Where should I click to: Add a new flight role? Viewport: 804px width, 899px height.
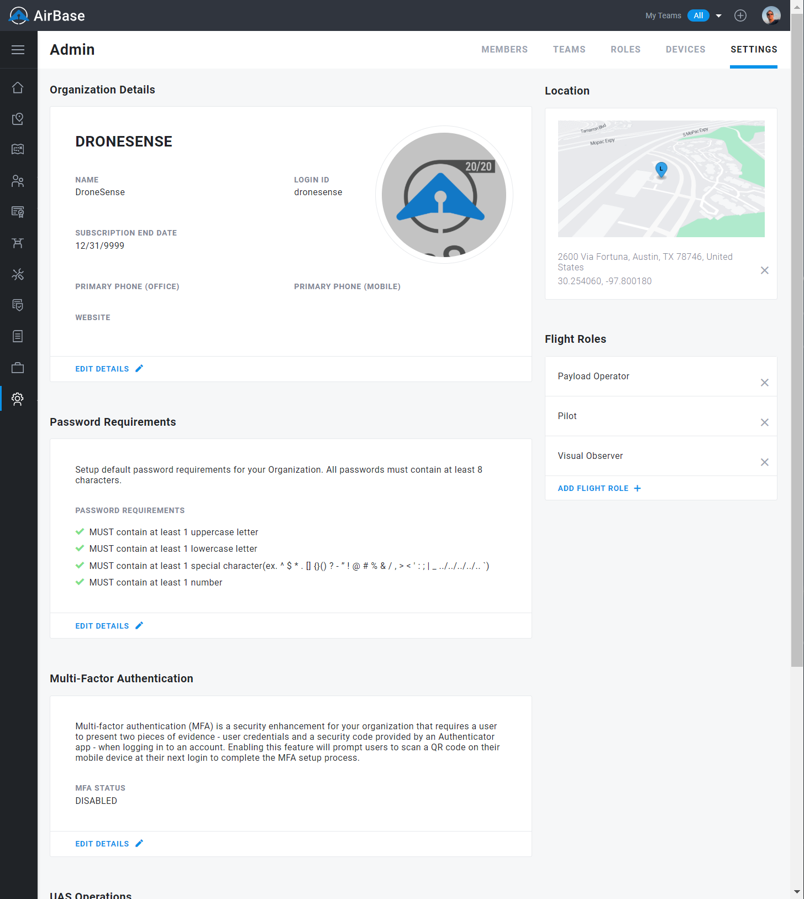(x=600, y=488)
